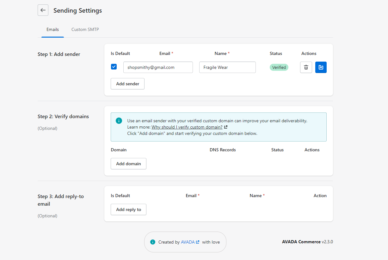The image size is (388, 260).
Task: Click the info icon in the domain banner
Action: 119,121
